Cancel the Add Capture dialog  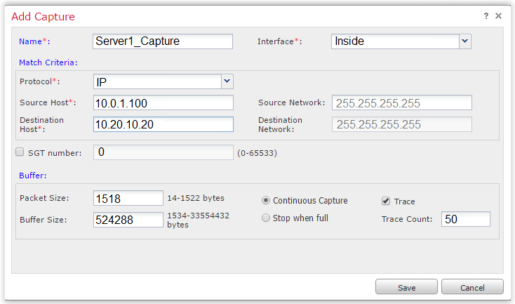pos(472,287)
